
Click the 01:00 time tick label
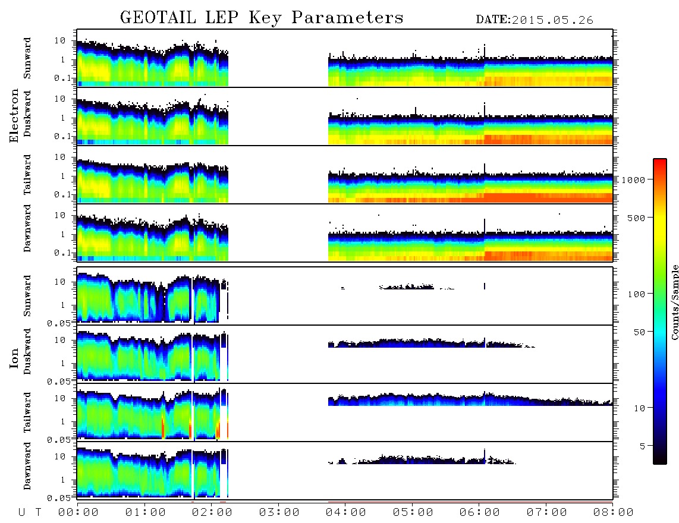coord(146,512)
